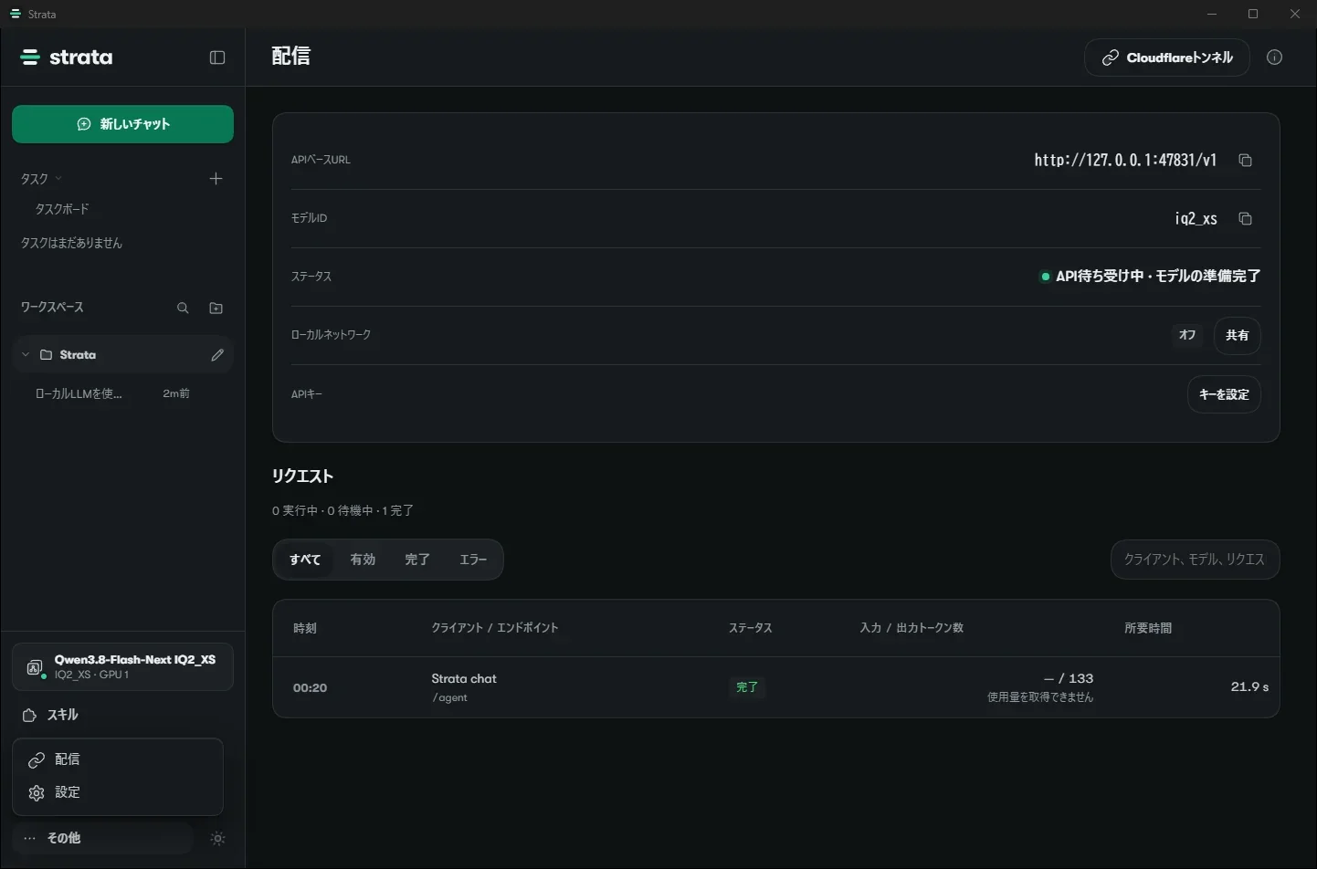Image resolution: width=1317 pixels, height=869 pixels.
Task: Select the エラー request filter tab
Action: (x=473, y=560)
